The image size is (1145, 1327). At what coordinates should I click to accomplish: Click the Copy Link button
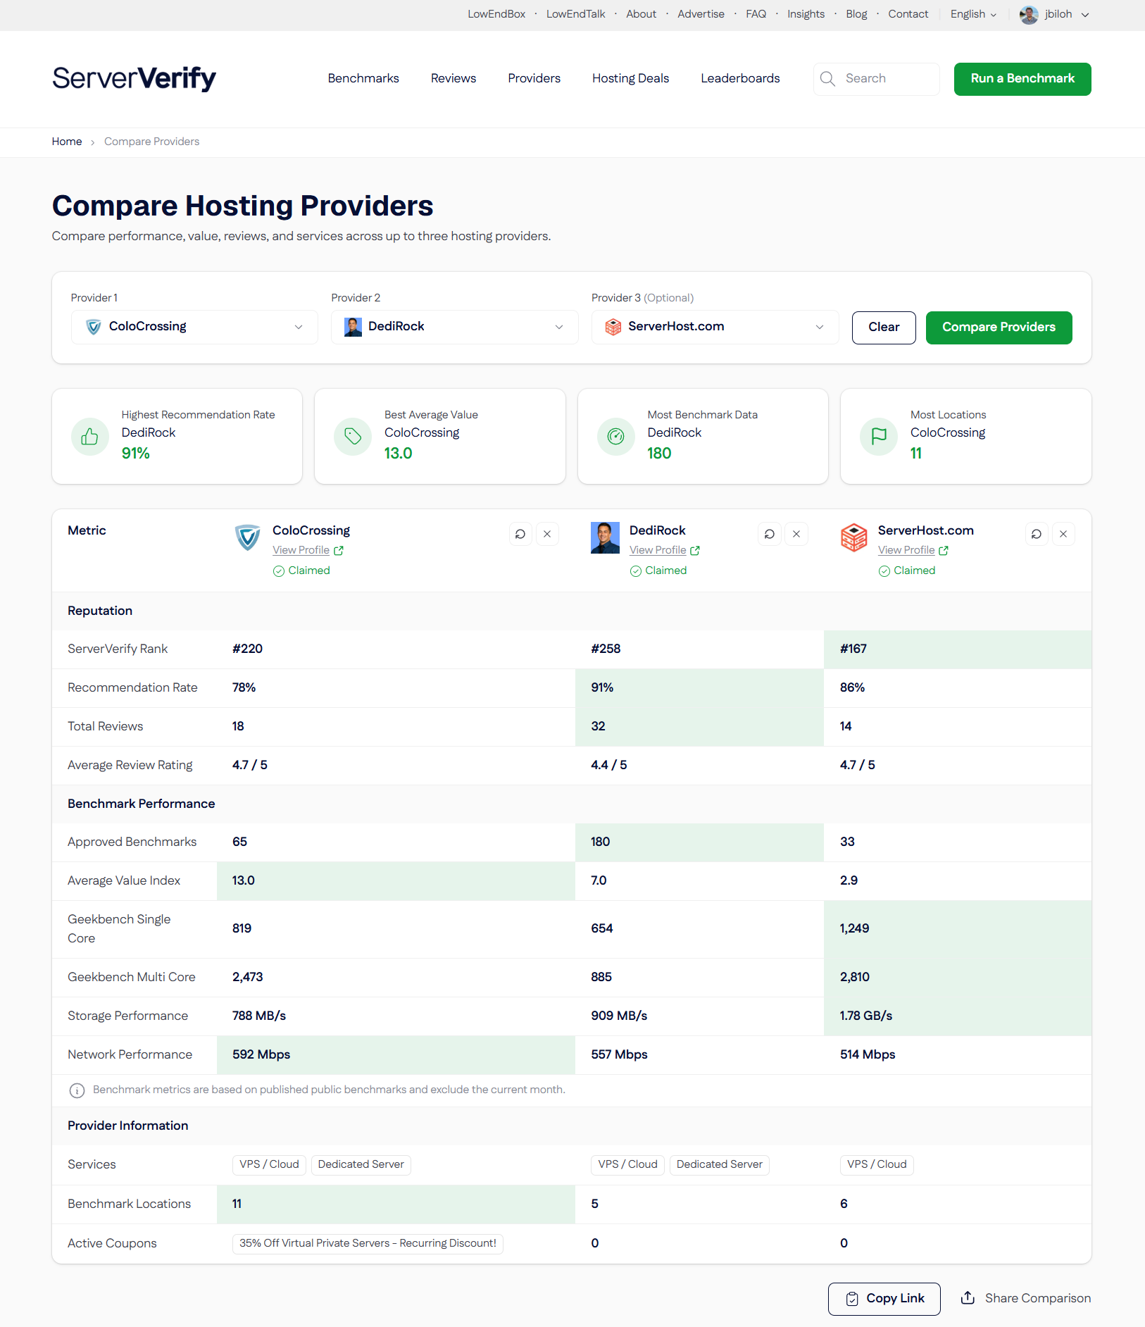884,1299
